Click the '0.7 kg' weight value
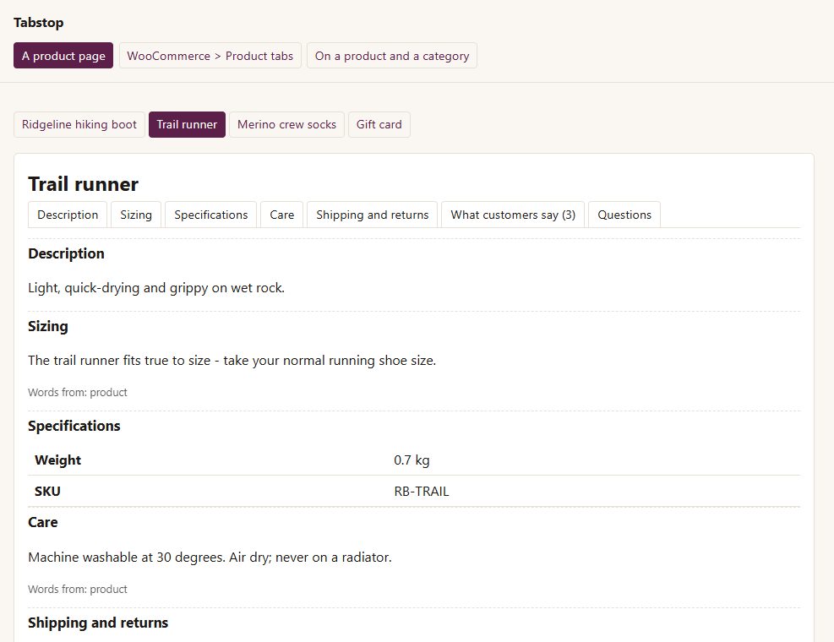 tap(412, 460)
